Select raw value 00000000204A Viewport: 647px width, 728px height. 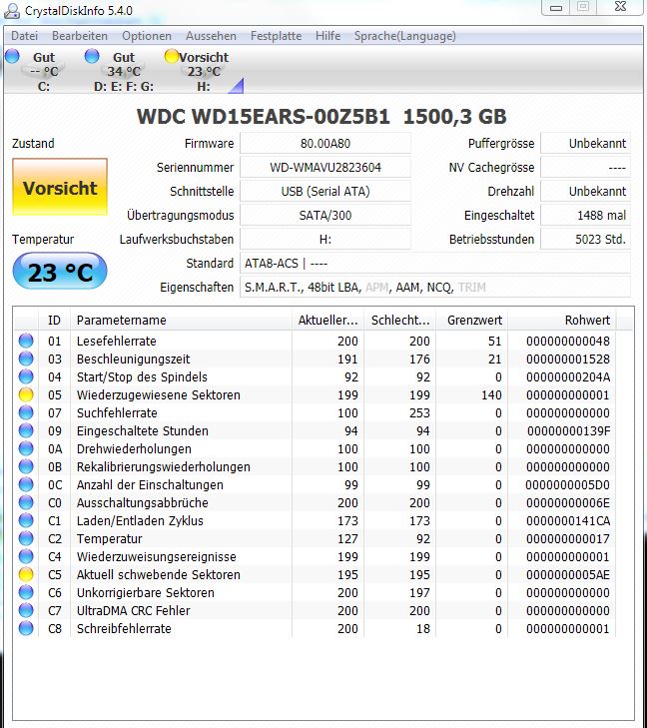pyautogui.click(x=568, y=377)
